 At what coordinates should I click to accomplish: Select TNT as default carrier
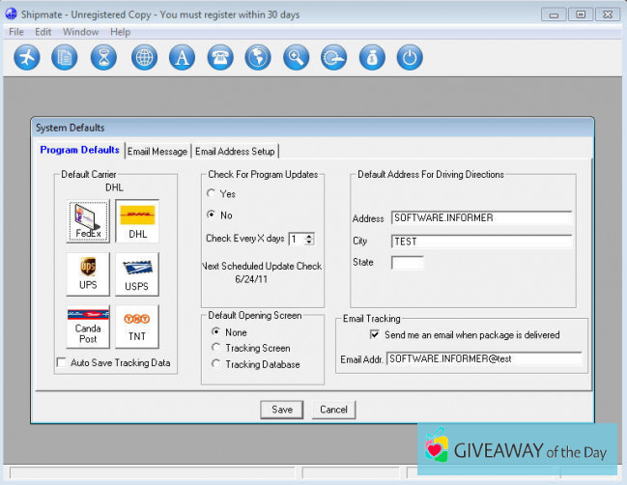[x=137, y=327]
